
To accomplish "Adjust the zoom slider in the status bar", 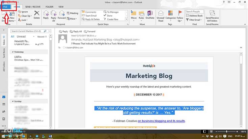I will (226, 131).
